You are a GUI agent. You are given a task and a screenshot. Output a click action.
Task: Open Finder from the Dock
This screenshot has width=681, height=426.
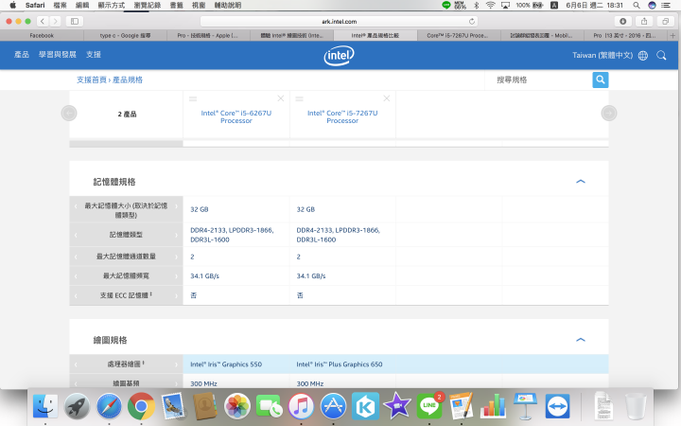coord(45,407)
